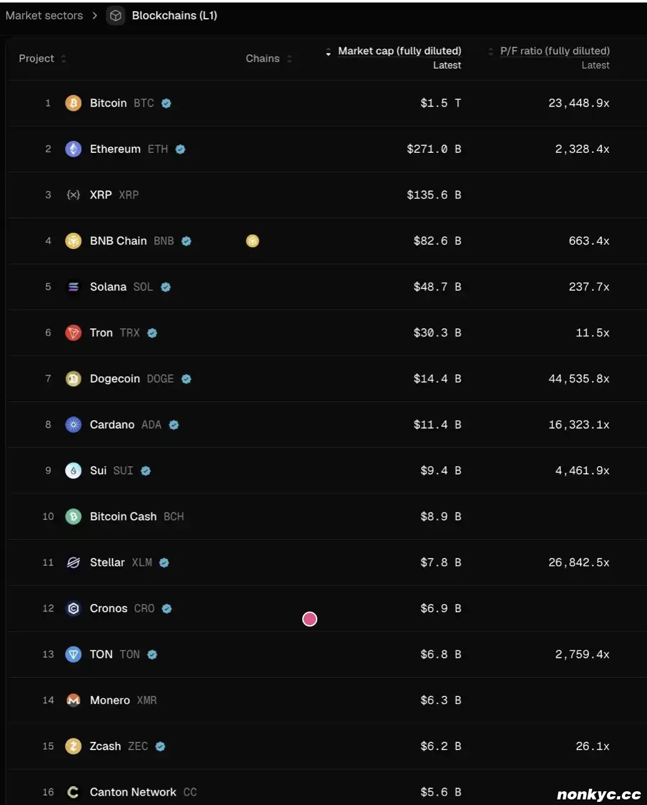Viewport: 647px width, 805px height.
Task: Click the Dogecoin logo icon
Action: [x=73, y=379]
